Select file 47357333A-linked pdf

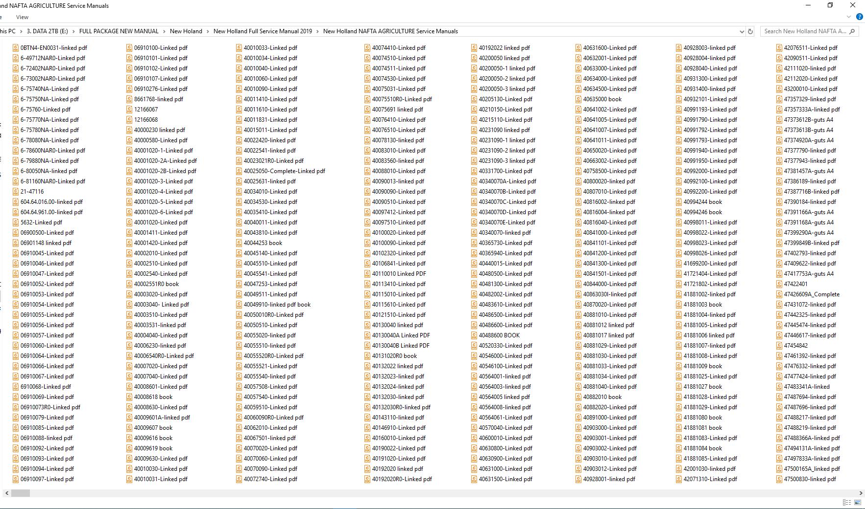(809, 110)
